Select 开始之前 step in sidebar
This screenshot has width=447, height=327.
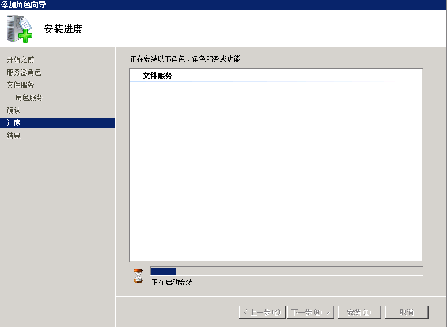click(21, 59)
